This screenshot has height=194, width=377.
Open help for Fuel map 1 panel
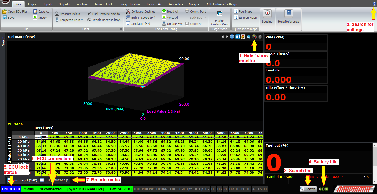pos(232,37)
